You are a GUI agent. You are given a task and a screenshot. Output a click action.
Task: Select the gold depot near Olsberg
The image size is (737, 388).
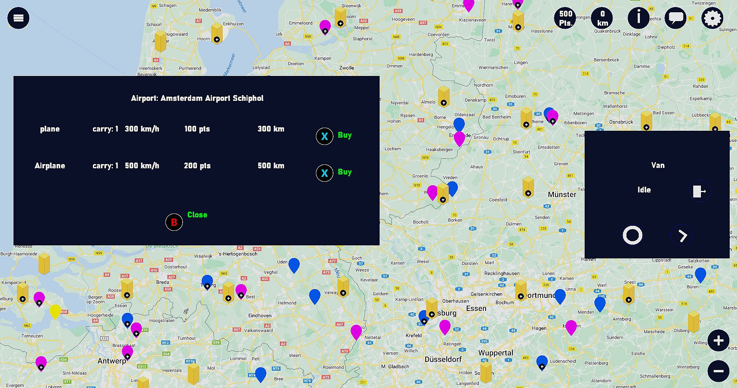pos(694,322)
